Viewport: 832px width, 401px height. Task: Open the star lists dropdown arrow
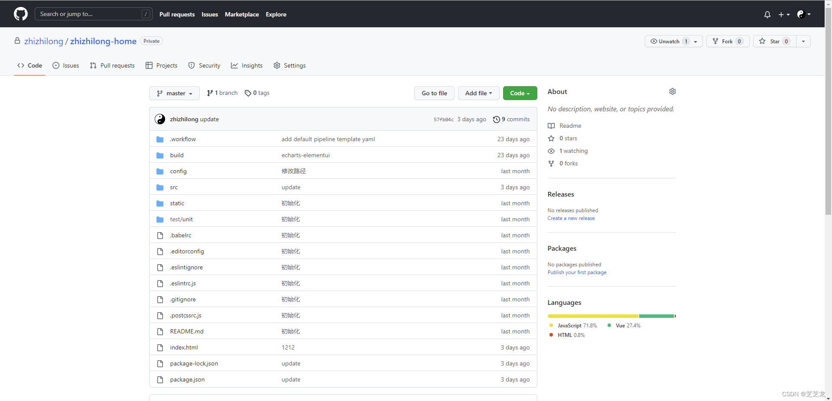[803, 42]
